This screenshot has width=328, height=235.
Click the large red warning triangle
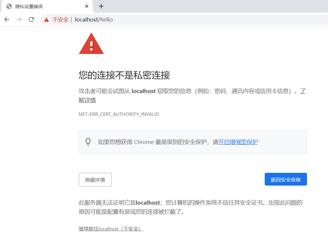click(x=91, y=44)
